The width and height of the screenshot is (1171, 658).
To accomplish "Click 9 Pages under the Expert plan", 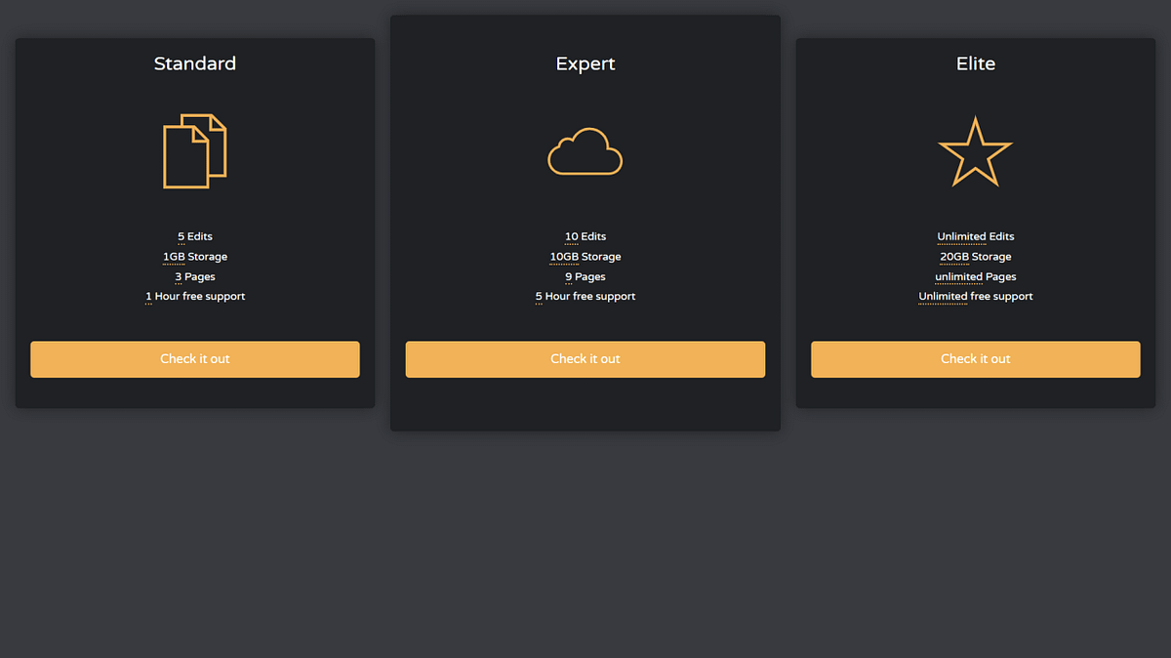I will coord(585,276).
